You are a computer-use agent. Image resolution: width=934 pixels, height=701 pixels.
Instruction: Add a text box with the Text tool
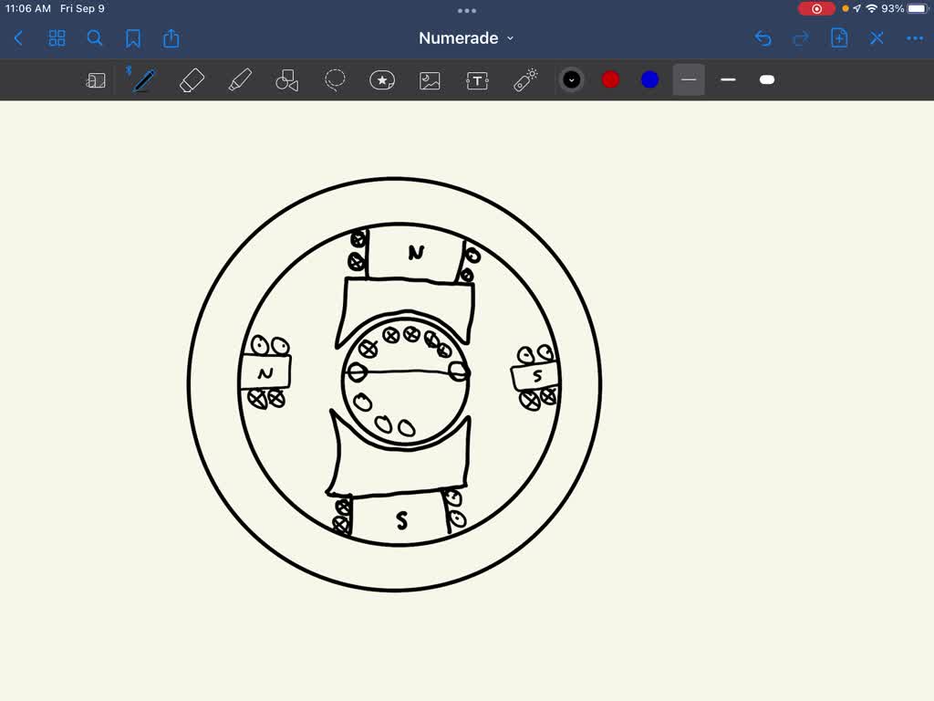(x=477, y=79)
